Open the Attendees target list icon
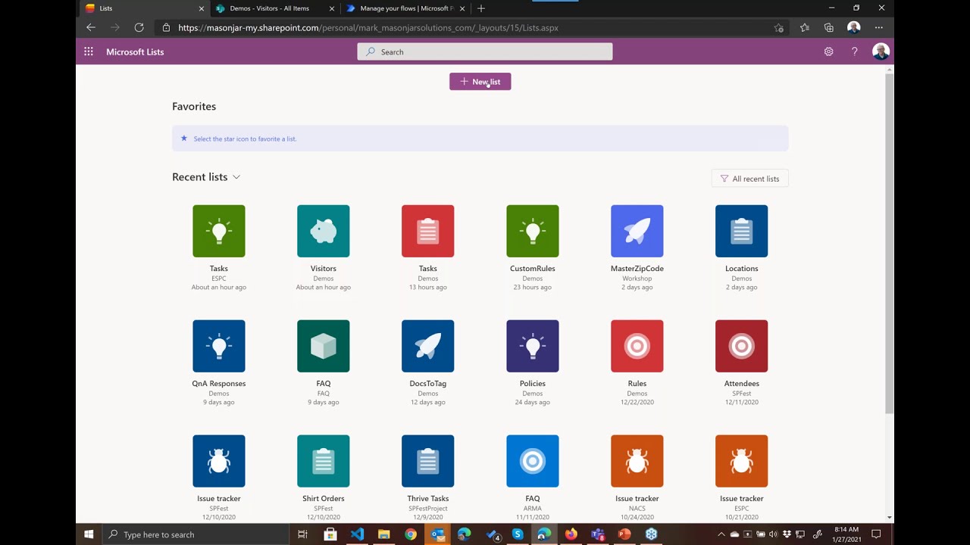This screenshot has width=970, height=545. click(742, 346)
